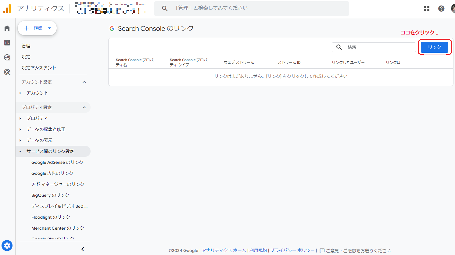This screenshot has width=455, height=255.
Task: Open Google AdSense のリンク menu item
Action: (58, 162)
